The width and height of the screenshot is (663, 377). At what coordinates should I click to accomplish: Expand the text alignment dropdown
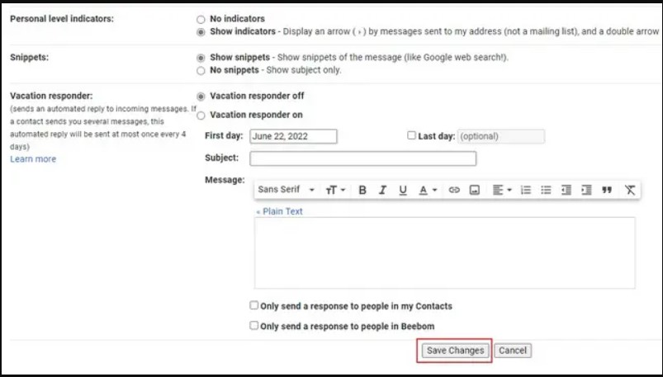click(x=502, y=190)
